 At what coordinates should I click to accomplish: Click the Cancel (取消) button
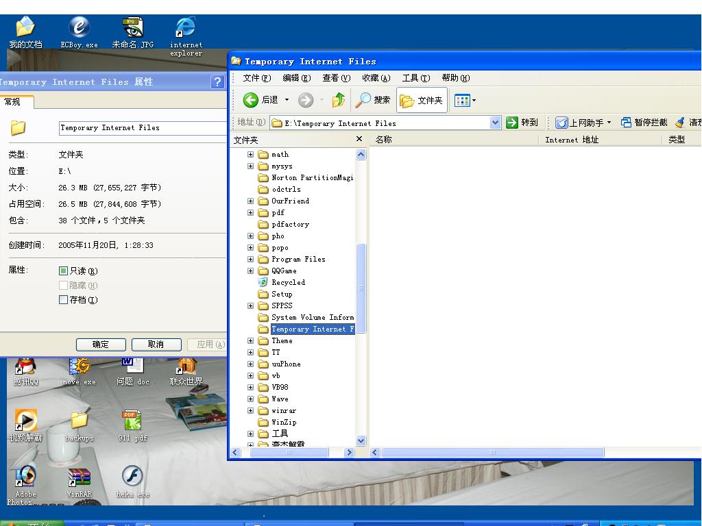tap(156, 345)
